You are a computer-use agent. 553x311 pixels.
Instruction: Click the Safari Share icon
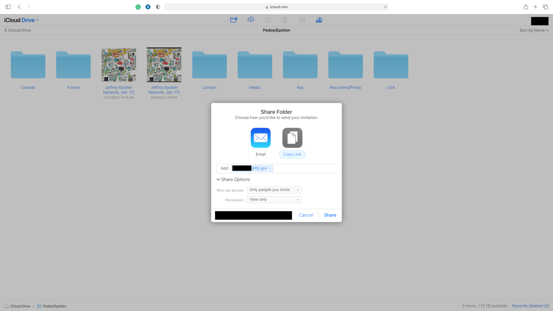click(x=526, y=7)
